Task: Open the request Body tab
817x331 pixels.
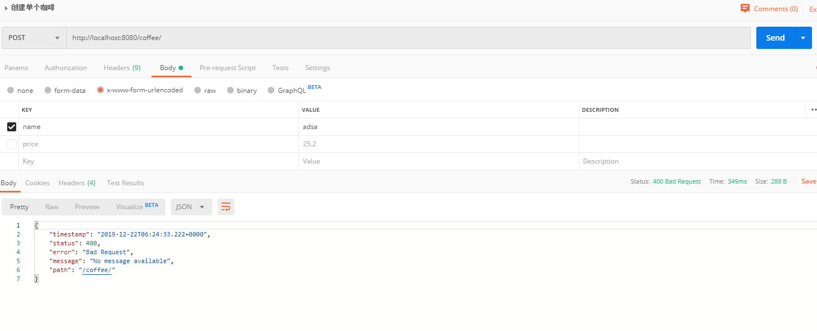Action: click(x=171, y=68)
